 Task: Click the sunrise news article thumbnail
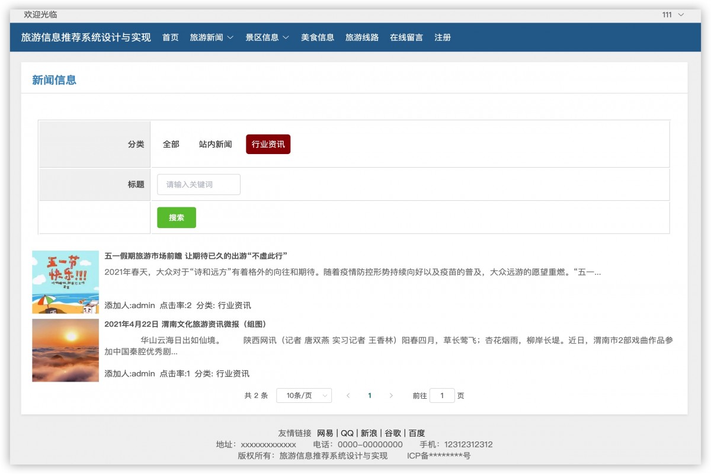(x=65, y=350)
